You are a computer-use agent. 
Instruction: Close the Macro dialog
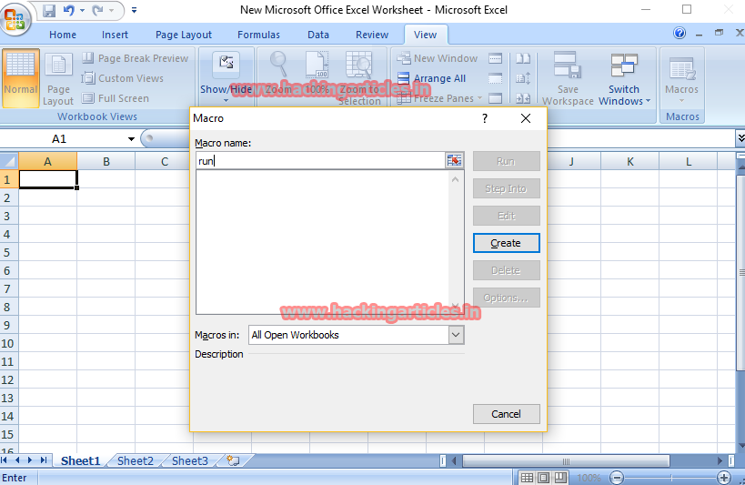coord(526,118)
